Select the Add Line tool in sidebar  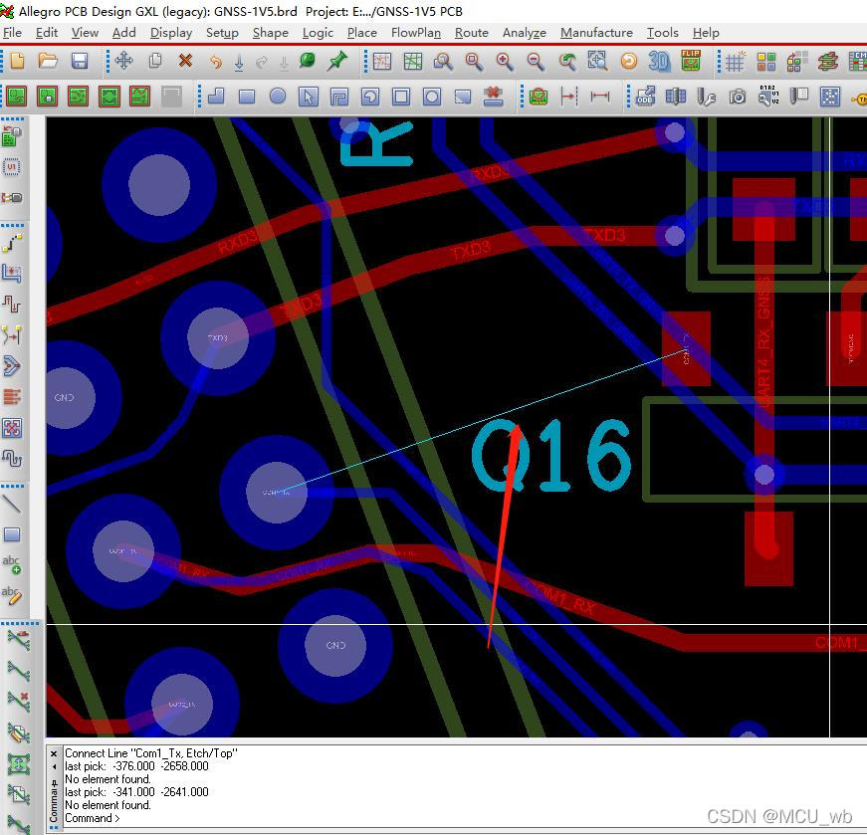[13, 504]
